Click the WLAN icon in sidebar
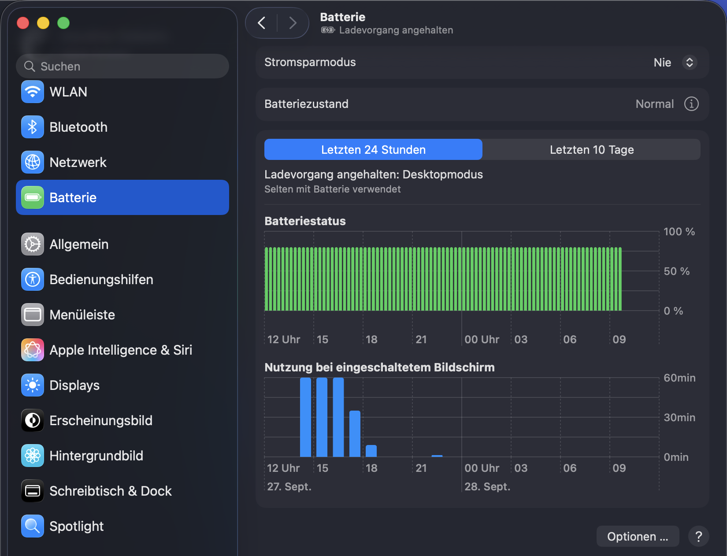Screen dimensions: 727x556 pos(33,92)
